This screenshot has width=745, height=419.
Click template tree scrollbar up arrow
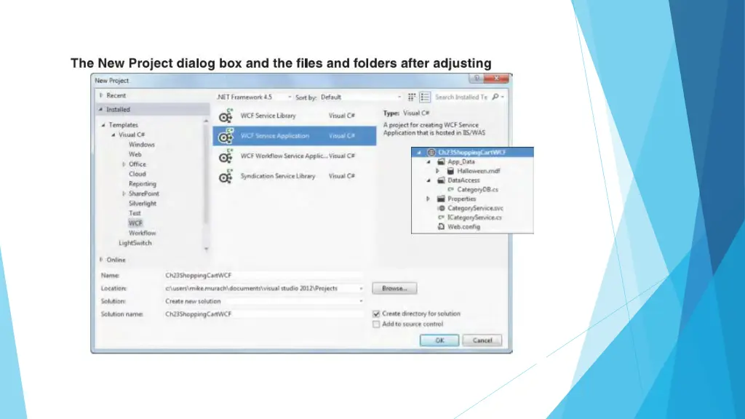point(206,121)
